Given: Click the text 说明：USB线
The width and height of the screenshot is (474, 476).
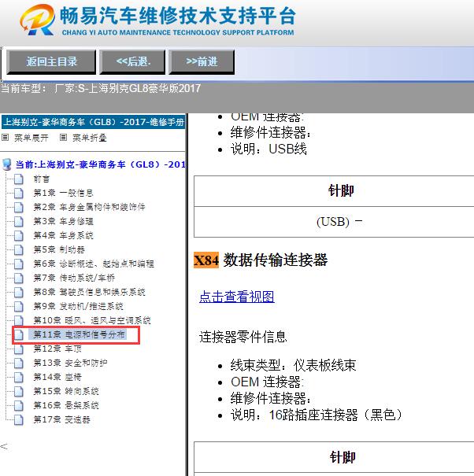Looking at the screenshot, I should coord(268,149).
